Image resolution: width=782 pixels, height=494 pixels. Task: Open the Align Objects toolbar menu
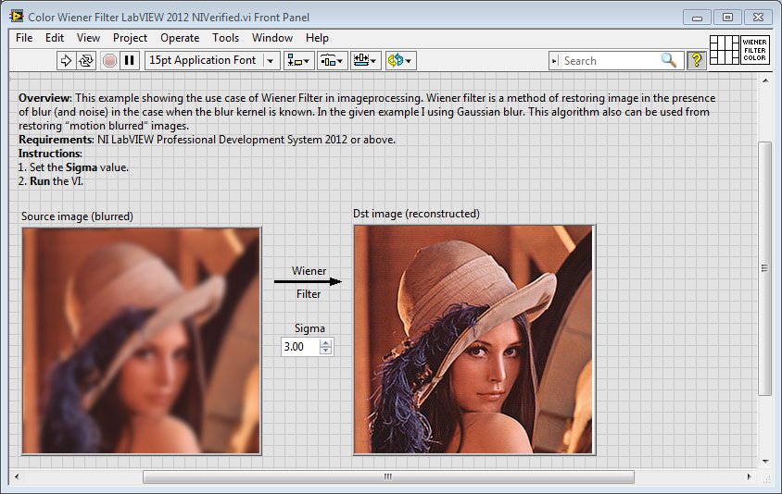pyautogui.click(x=298, y=61)
